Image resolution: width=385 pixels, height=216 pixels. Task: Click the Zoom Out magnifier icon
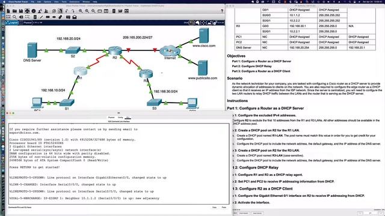(94, 11)
